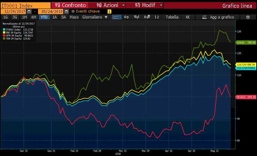
Task: Select the candle with annotations chart icon
Action: (147, 17)
